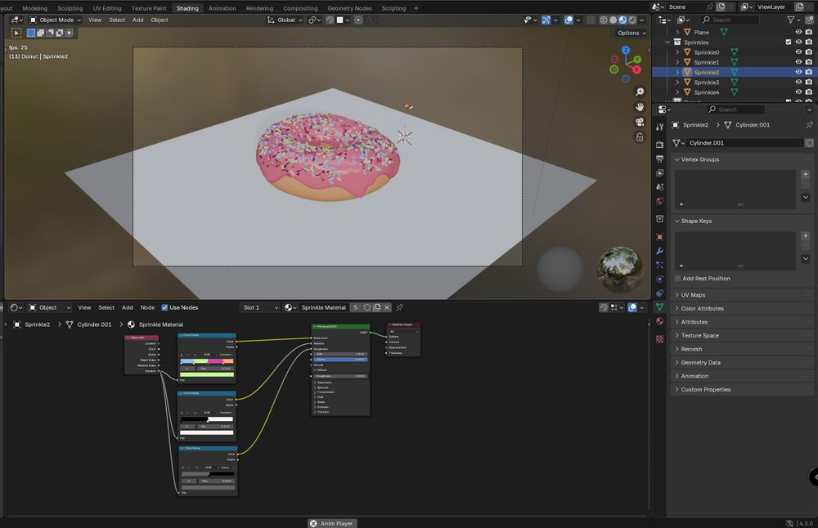The height and width of the screenshot is (528, 818).
Task: Click the fake user shield icon for Sprinkle Material
Action: point(366,307)
